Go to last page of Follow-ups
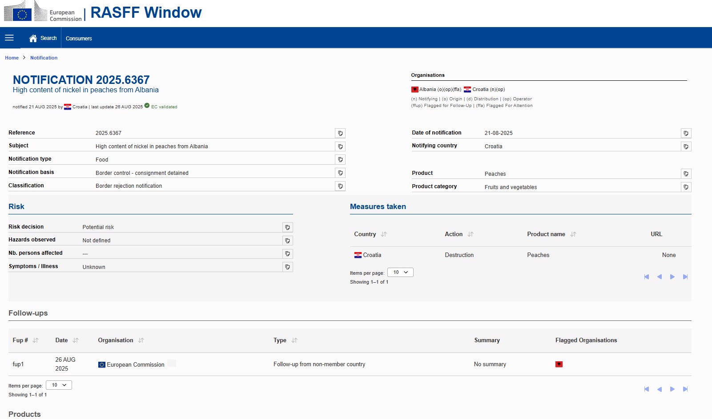 (x=685, y=389)
